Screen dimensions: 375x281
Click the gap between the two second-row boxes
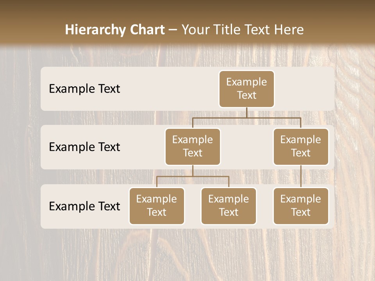246,147
